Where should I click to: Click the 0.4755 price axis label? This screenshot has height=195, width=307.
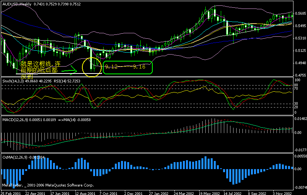click(x=300, y=75)
